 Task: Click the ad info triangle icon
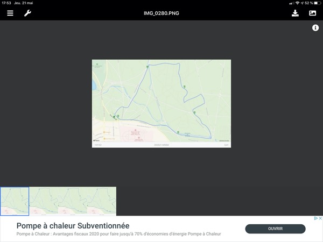pyautogui.click(x=315, y=218)
